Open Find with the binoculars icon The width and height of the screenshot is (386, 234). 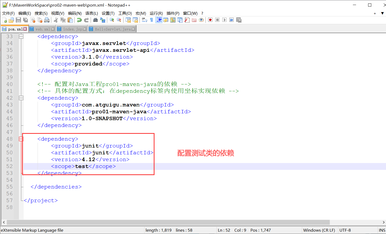pyautogui.click(x=95, y=20)
